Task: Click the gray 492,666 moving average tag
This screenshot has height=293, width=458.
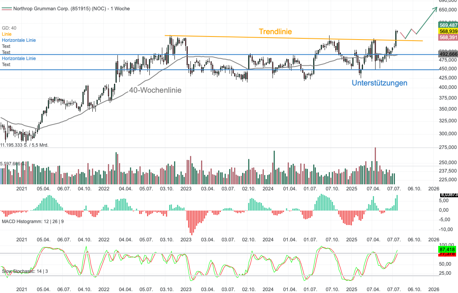Action: (448, 54)
